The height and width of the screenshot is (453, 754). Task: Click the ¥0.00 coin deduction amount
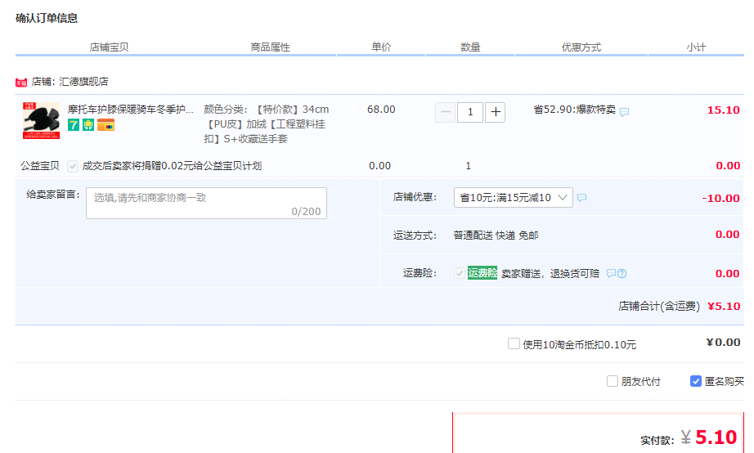[x=723, y=343]
